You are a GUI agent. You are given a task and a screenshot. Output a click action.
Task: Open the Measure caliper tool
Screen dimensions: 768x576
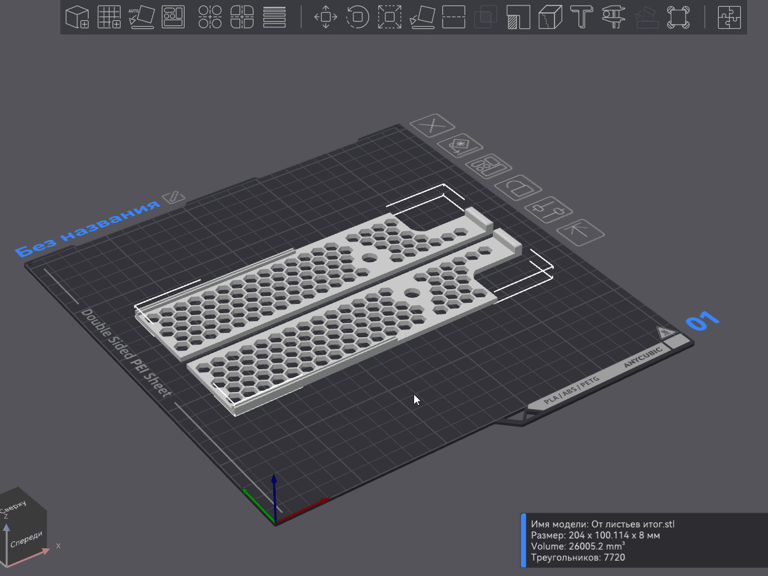point(614,17)
